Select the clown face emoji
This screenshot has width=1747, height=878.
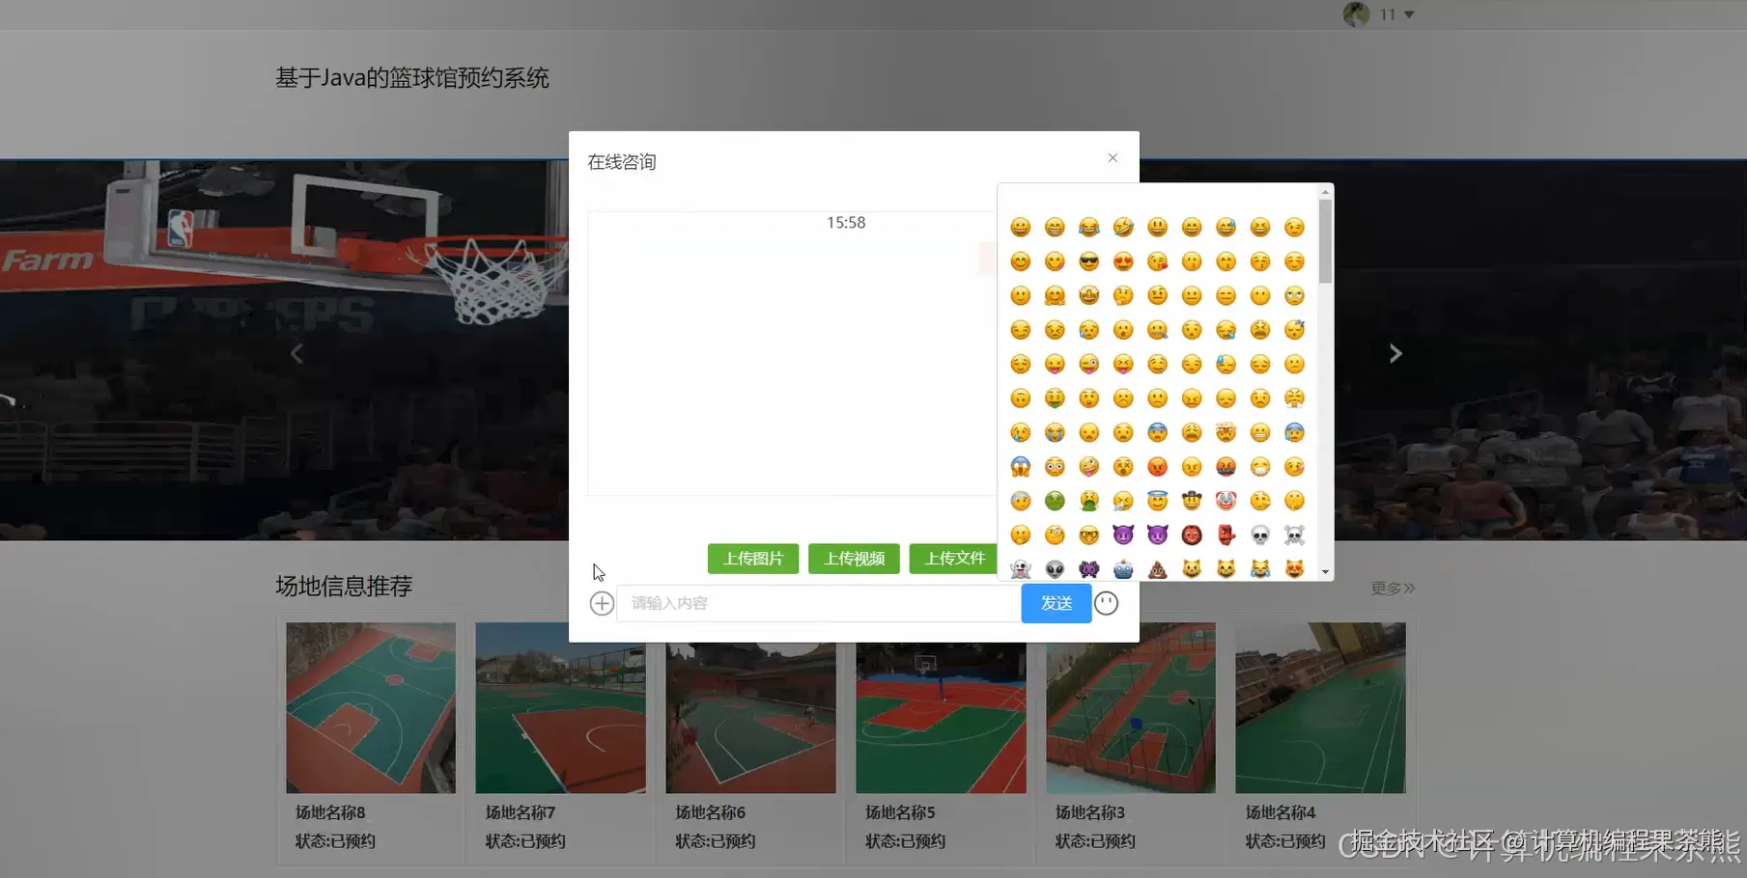1226,500
